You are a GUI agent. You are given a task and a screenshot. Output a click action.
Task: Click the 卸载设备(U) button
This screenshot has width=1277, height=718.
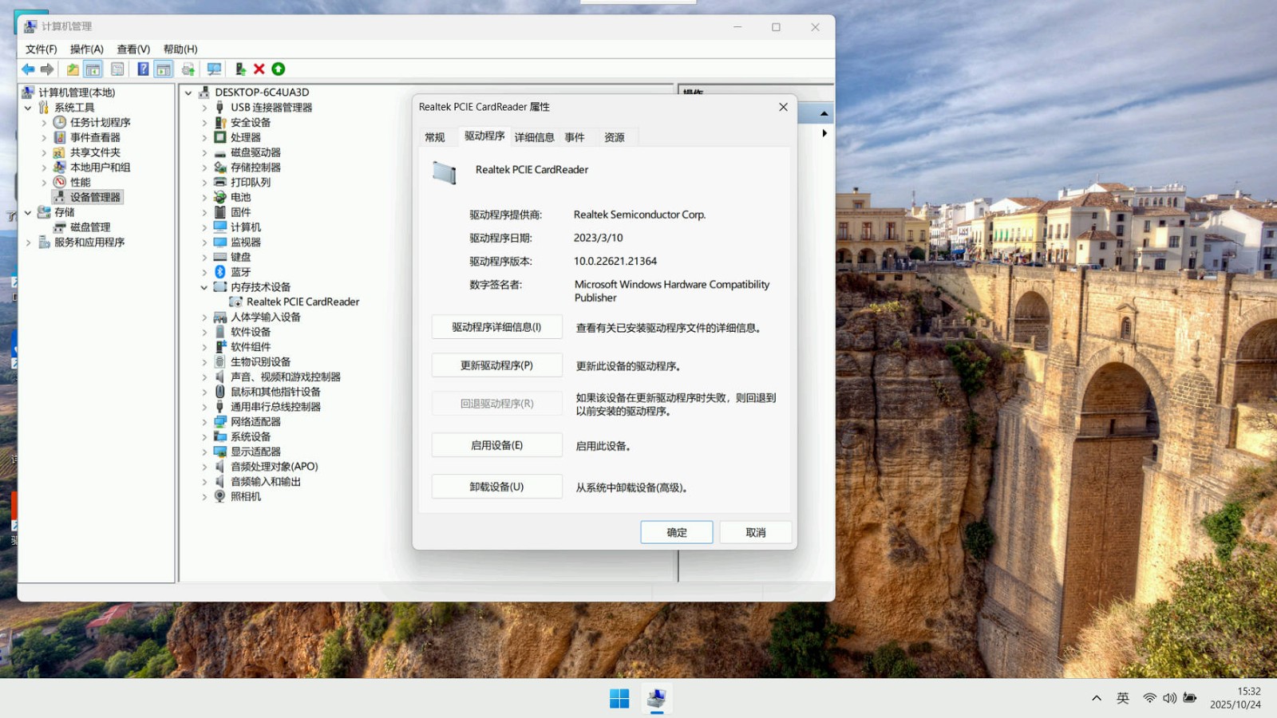click(x=496, y=487)
